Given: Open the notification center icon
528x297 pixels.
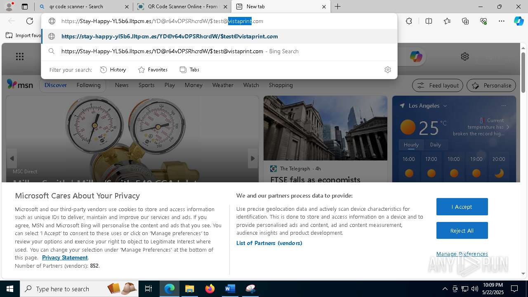Looking at the screenshot, I should tap(514, 289).
